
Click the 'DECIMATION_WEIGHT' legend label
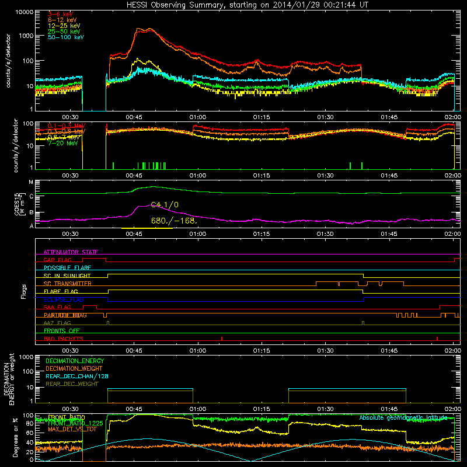click(x=74, y=368)
